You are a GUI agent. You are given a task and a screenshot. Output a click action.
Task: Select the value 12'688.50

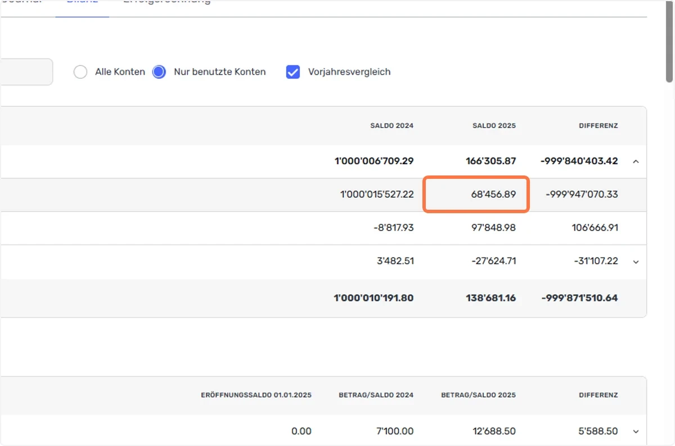pos(494,431)
